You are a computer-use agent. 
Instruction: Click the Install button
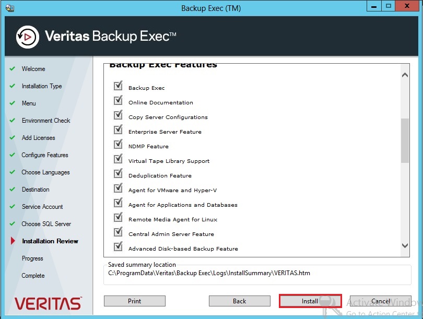pyautogui.click(x=310, y=301)
